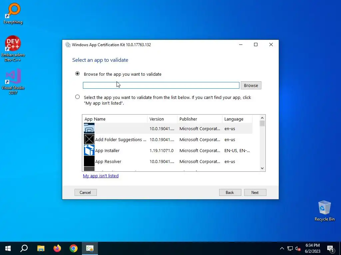Viewport: 341px width, 255px height.
Task: Click app list scroll down arrow
Action: pos(262,168)
